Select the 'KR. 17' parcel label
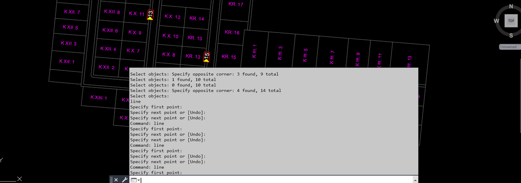Image resolution: width=521 pixels, height=183 pixels. pyautogui.click(x=235, y=4)
